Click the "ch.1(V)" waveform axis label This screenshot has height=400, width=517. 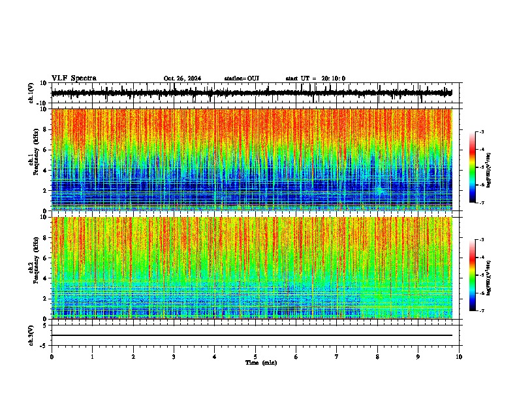coord(31,93)
